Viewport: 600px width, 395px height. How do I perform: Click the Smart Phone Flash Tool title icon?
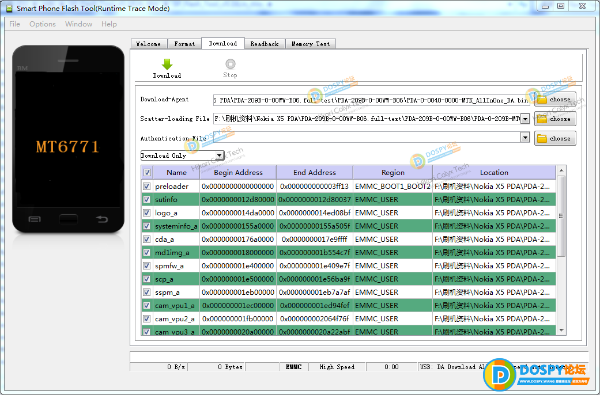[x=9, y=8]
